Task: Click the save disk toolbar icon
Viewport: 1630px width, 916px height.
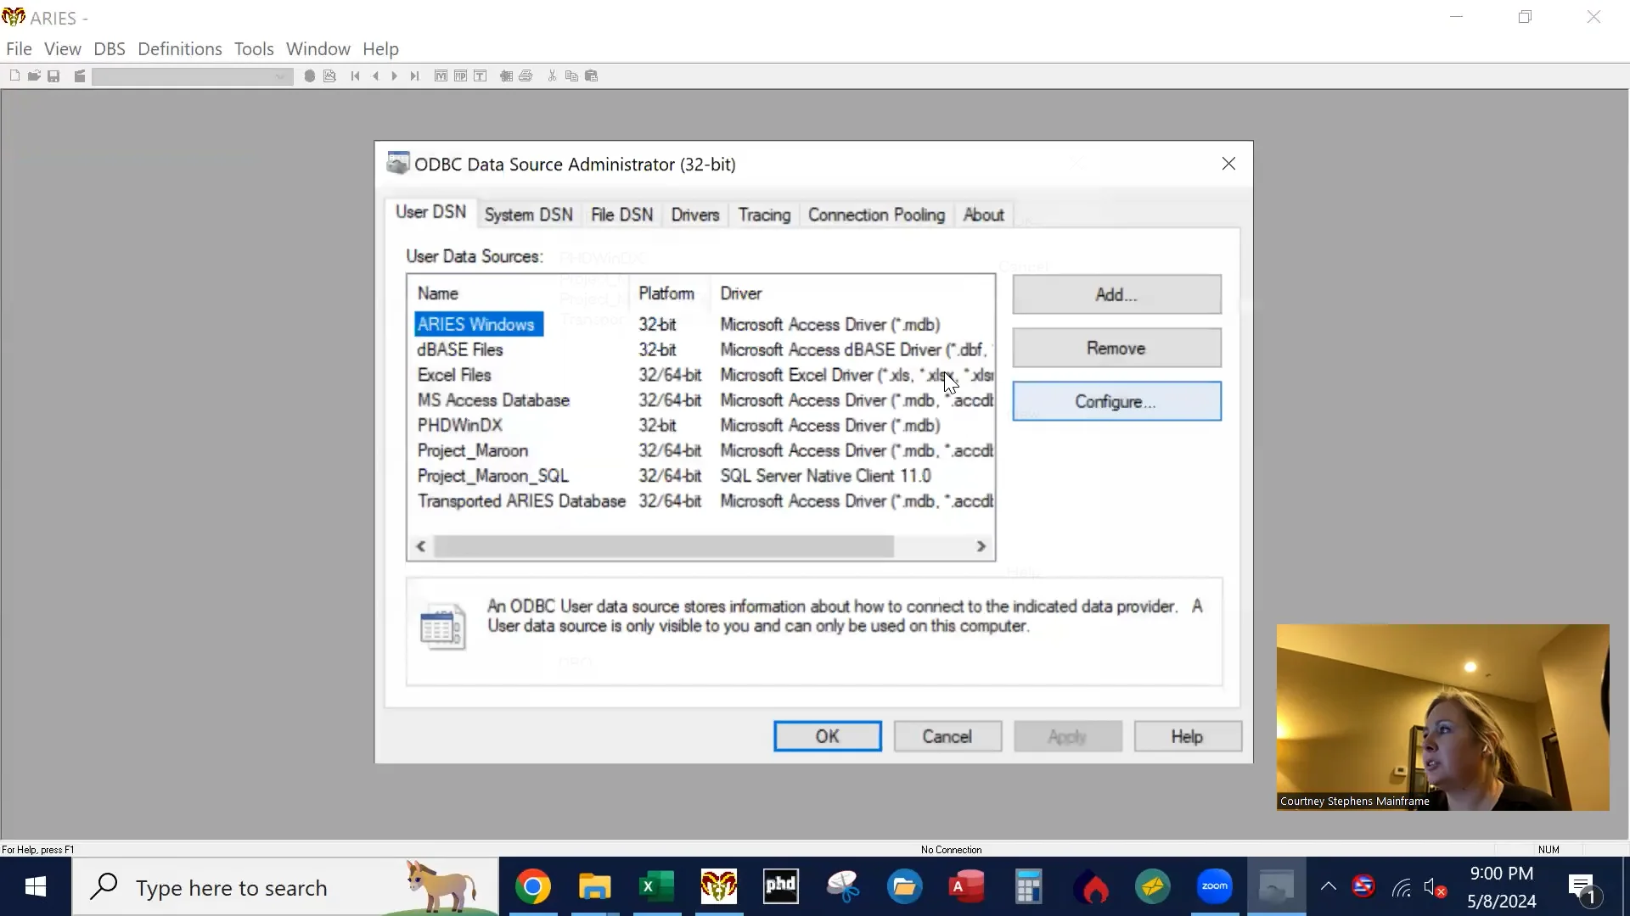Action: [x=53, y=76]
